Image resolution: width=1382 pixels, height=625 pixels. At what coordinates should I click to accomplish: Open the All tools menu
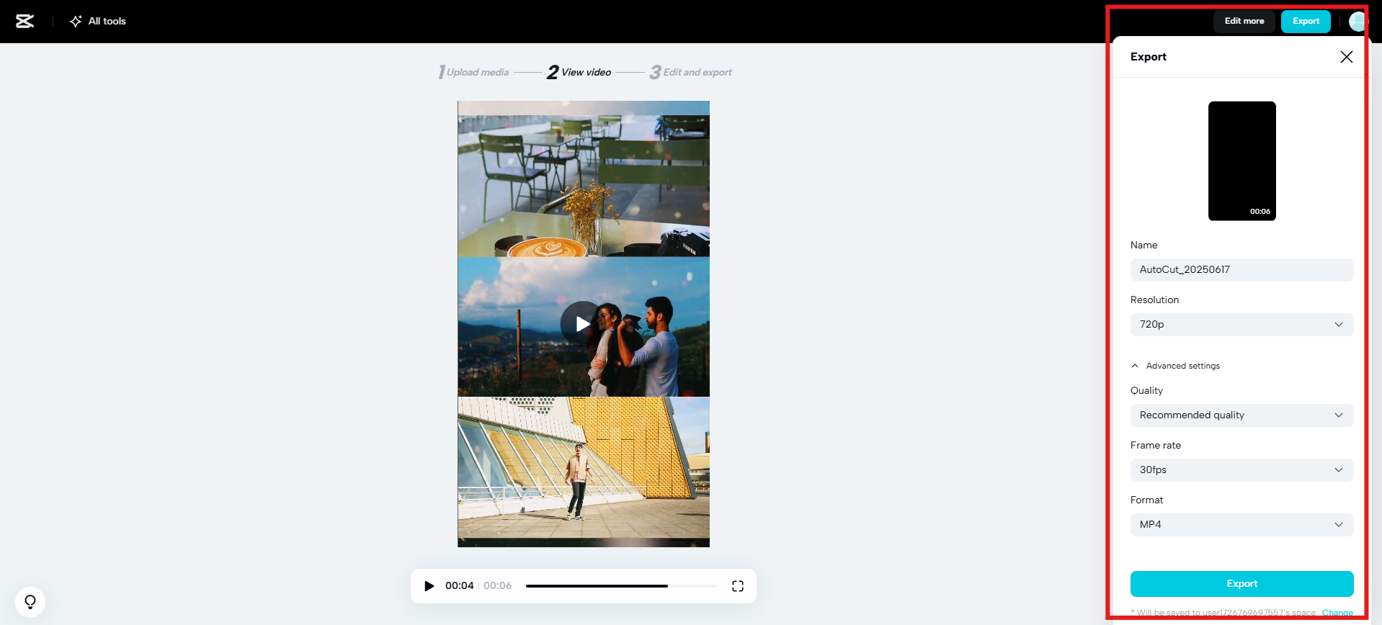[97, 22]
